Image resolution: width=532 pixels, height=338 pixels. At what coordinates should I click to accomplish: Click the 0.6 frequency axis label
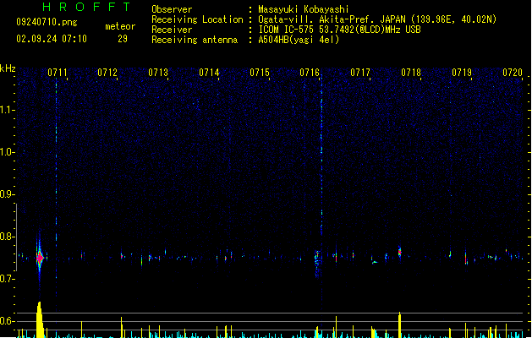(7, 321)
